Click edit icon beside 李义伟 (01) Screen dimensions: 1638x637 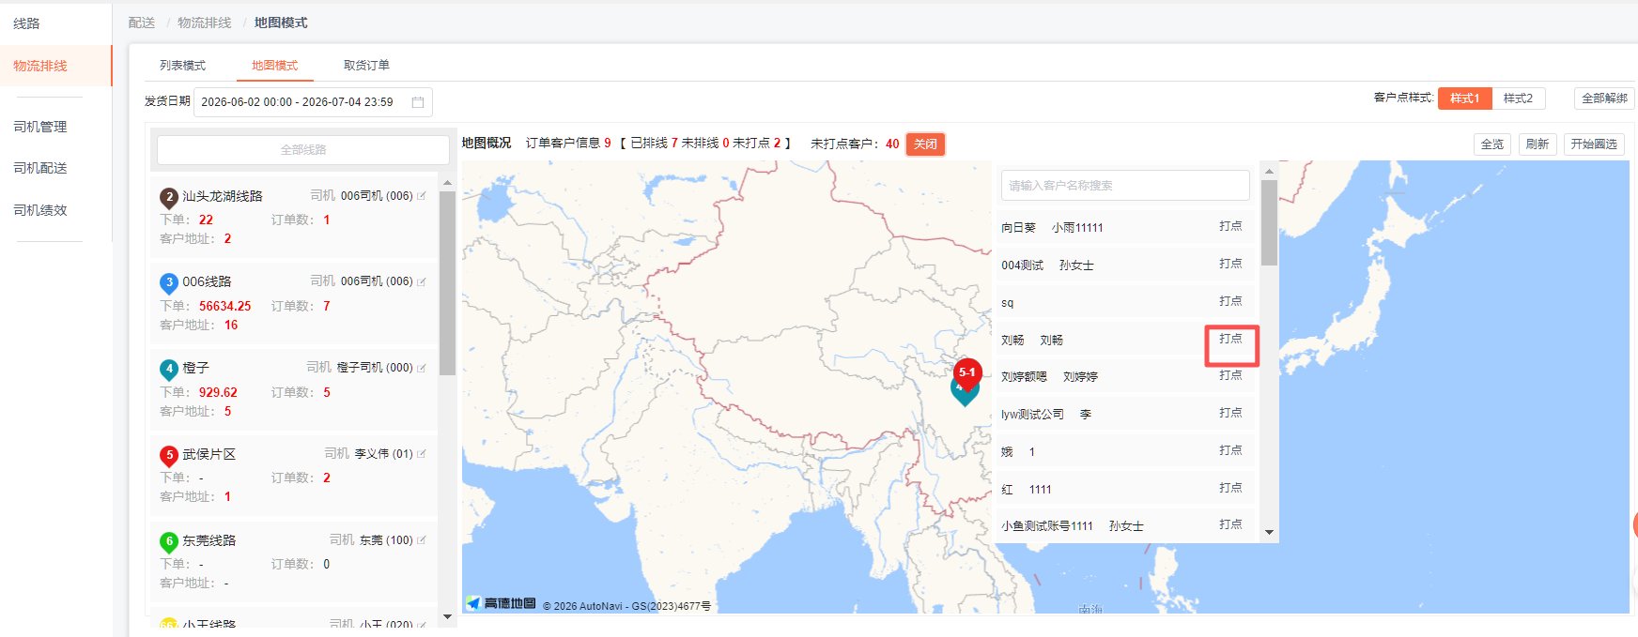(422, 454)
